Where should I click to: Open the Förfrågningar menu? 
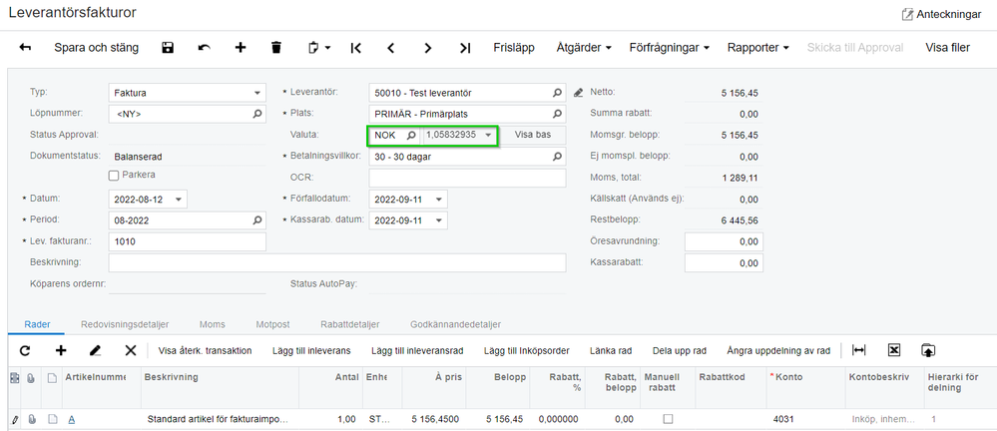670,48
